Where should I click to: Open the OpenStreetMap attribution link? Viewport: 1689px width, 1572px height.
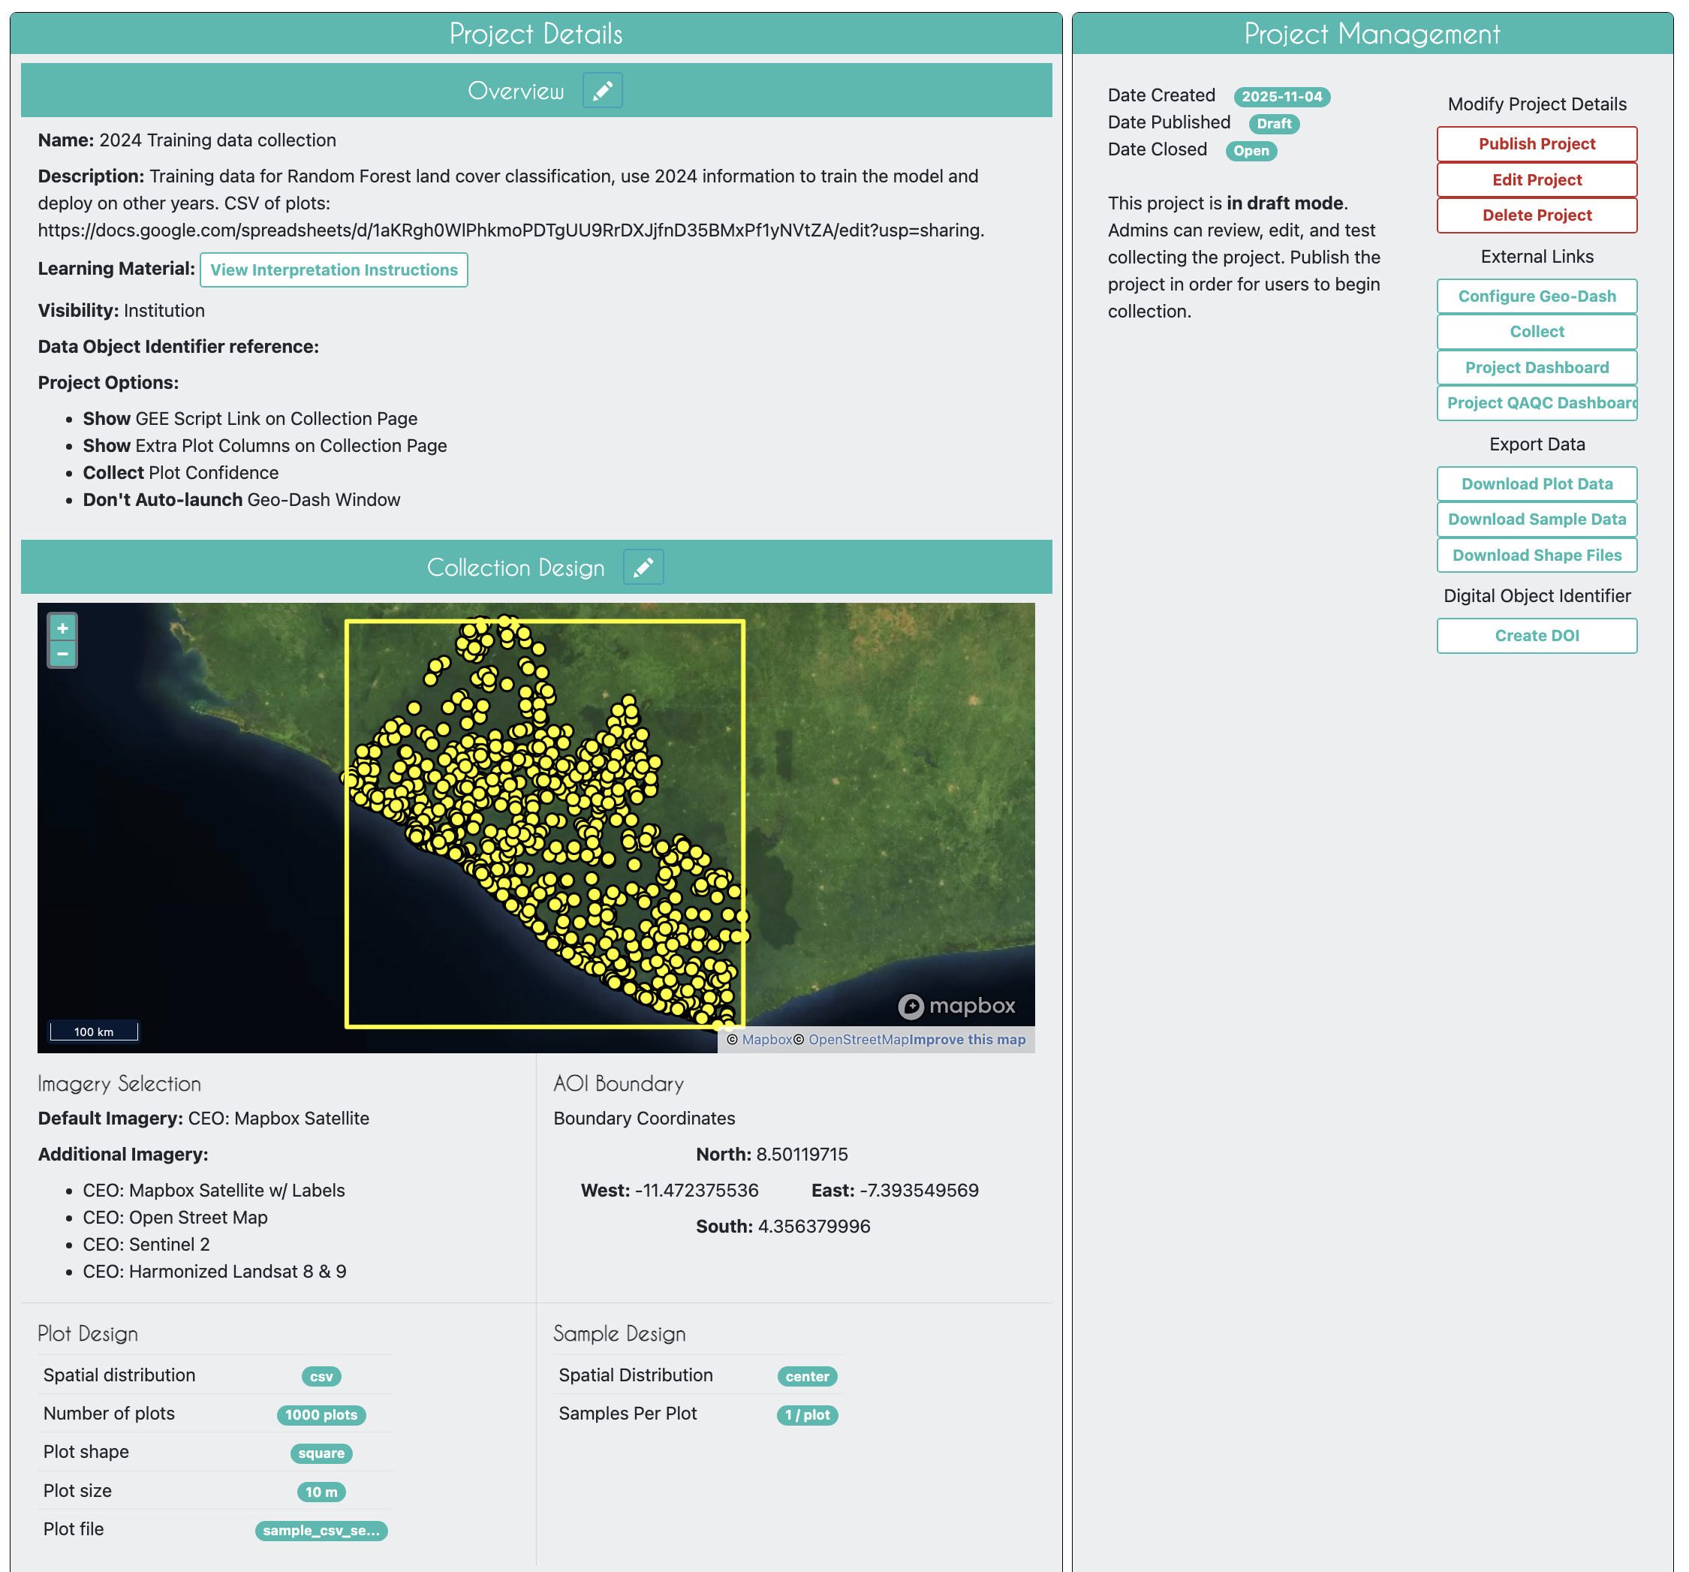pyautogui.click(x=858, y=1040)
